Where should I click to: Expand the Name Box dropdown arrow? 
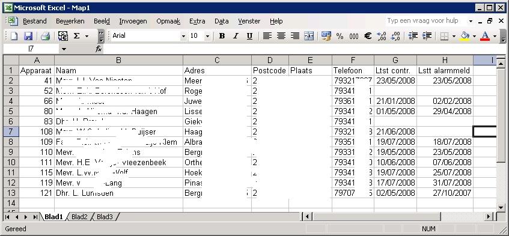tap(64, 49)
